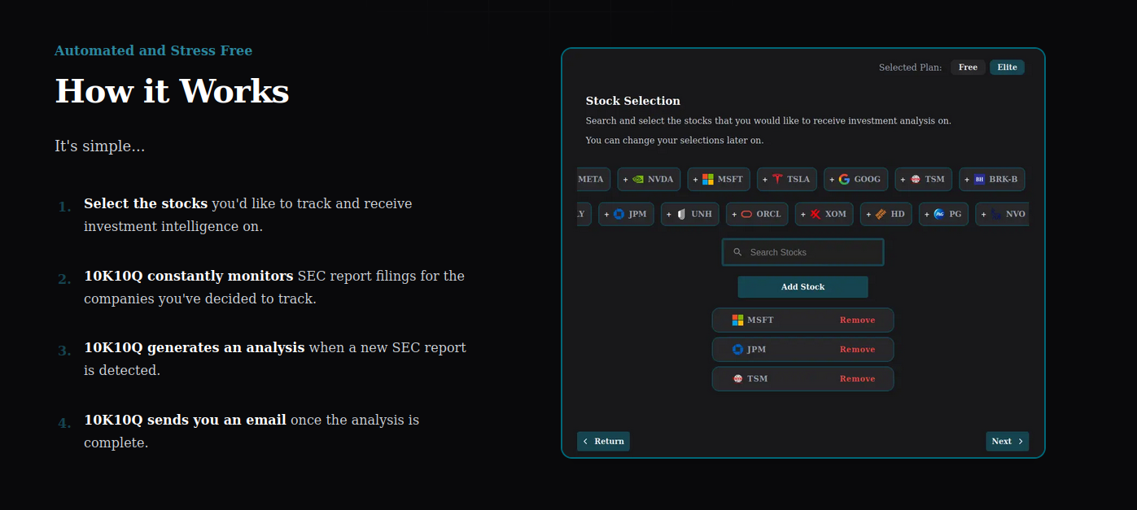Click the 'Selected Plan:' label
Image resolution: width=1137 pixels, height=510 pixels.
[x=910, y=68]
